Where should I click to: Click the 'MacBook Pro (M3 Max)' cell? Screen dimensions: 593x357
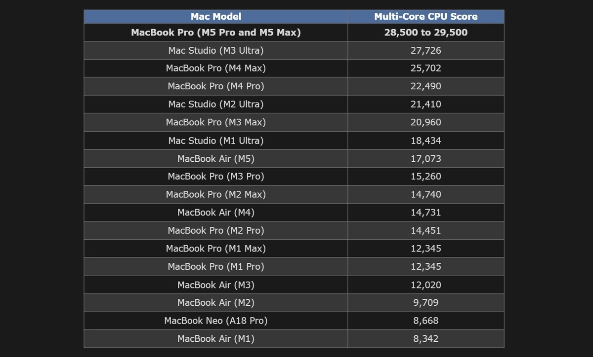[216, 122]
